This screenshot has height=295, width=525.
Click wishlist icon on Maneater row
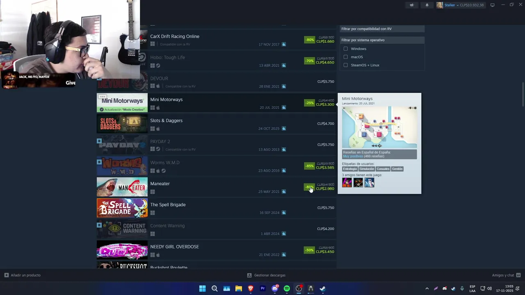point(283,191)
